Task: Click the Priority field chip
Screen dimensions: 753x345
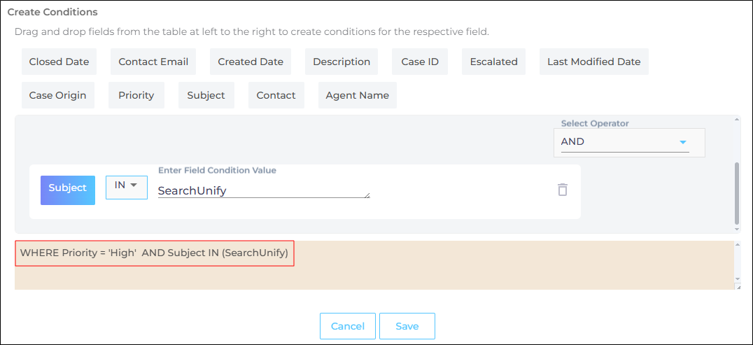Action: tap(136, 95)
